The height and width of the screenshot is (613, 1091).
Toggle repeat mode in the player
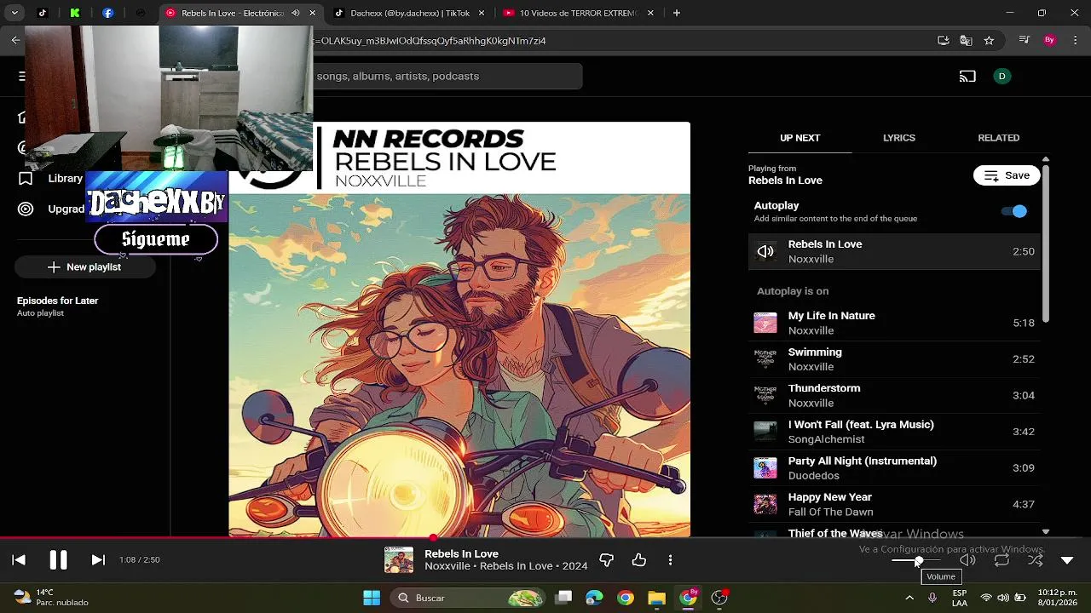1002,559
